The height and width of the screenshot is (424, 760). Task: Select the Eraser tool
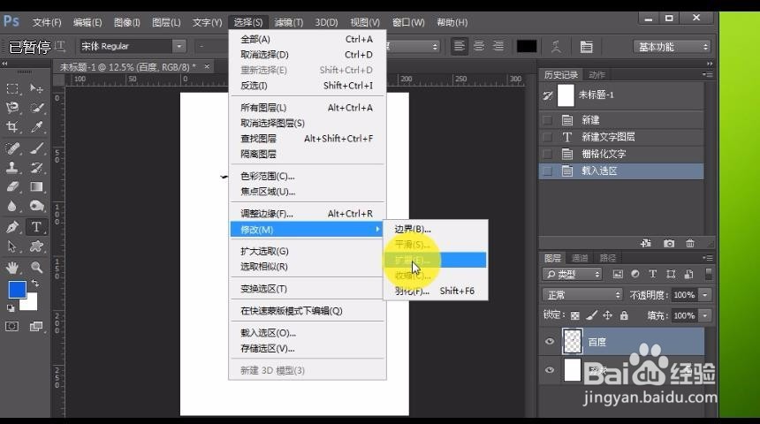tap(12, 186)
